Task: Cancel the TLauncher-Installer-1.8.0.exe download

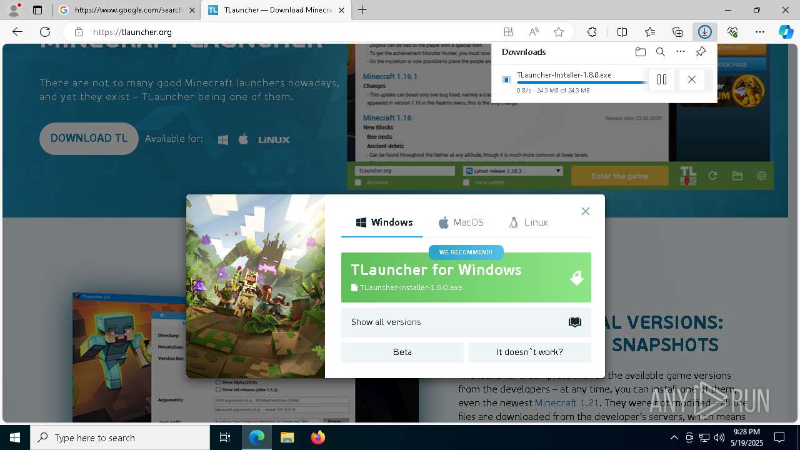Action: pos(691,79)
